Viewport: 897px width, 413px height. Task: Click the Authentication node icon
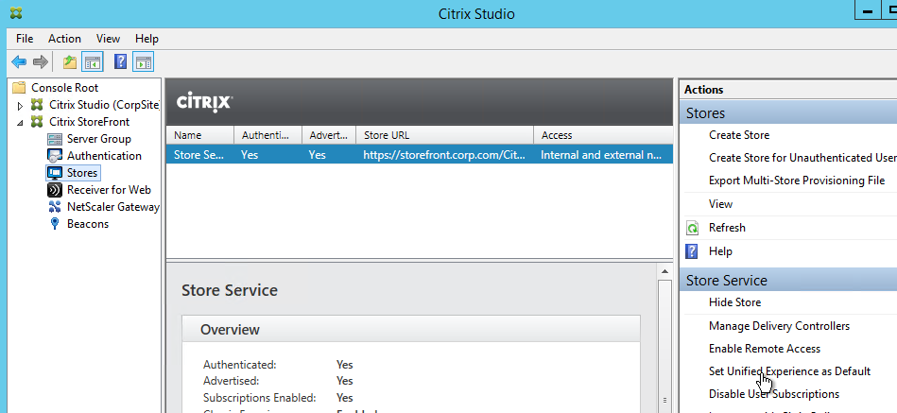click(54, 156)
